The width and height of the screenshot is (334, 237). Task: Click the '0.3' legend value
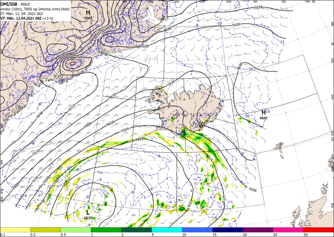(x=33, y=235)
